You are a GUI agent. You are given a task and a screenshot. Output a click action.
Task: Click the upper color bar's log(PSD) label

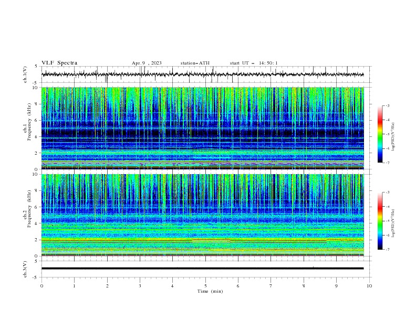(393, 137)
